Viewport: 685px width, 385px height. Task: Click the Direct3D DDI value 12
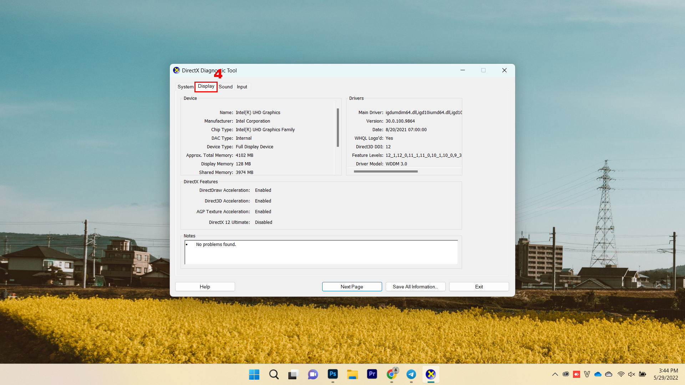coord(388,147)
